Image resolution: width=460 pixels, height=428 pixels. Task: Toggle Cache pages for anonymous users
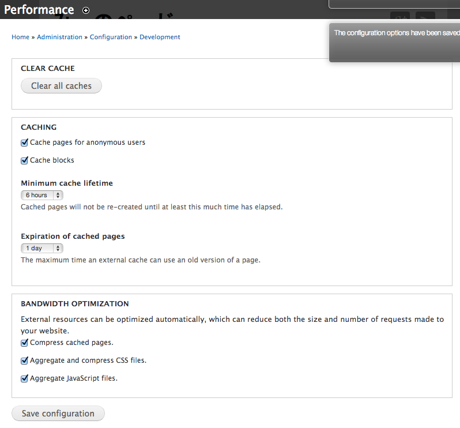(x=25, y=142)
